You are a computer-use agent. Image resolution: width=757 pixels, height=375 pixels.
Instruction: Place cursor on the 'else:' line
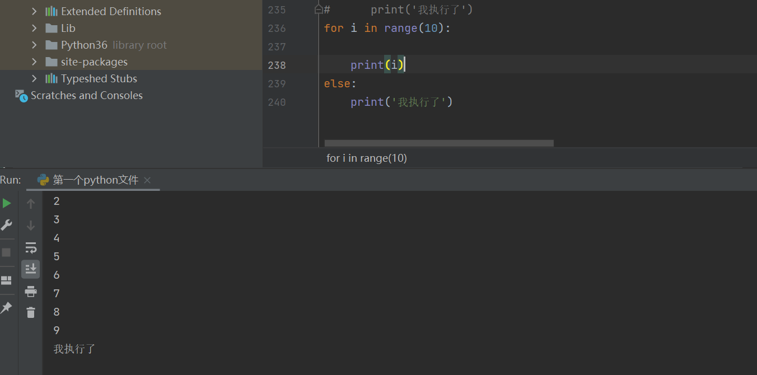[340, 83]
